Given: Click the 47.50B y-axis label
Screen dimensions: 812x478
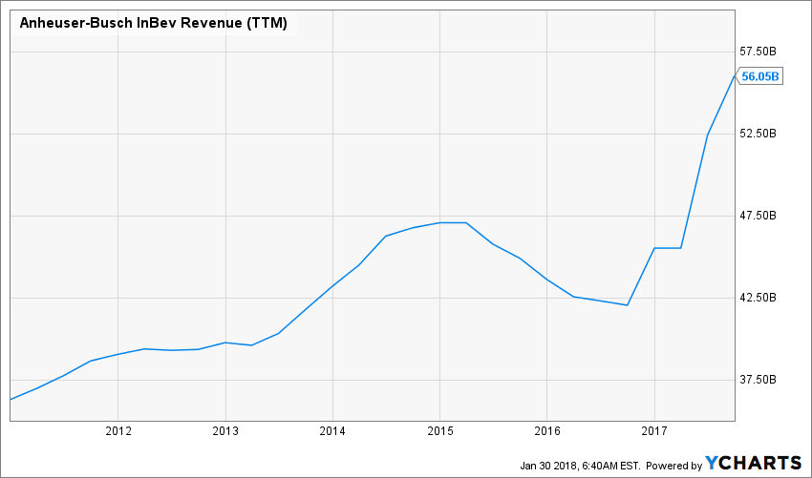Looking at the screenshot, I should (759, 217).
